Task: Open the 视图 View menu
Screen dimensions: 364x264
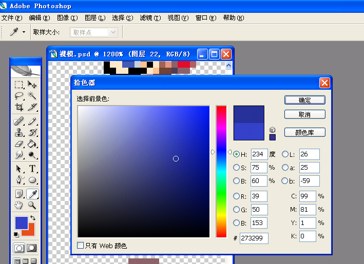Action: (x=178, y=18)
